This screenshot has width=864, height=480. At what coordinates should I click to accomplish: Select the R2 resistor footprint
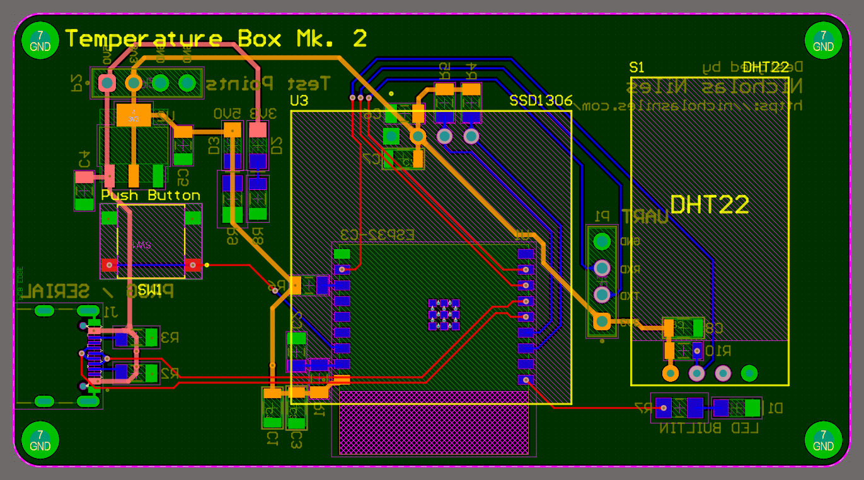pyautogui.click(x=137, y=373)
